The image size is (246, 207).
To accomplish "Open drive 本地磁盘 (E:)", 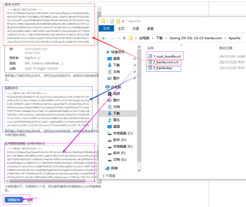I will [x=123, y=146].
